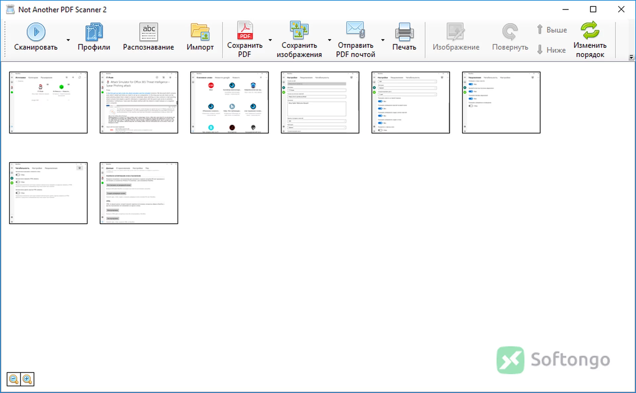Select the first scanned page thumbnail
This screenshot has height=393, width=636.
[48, 102]
